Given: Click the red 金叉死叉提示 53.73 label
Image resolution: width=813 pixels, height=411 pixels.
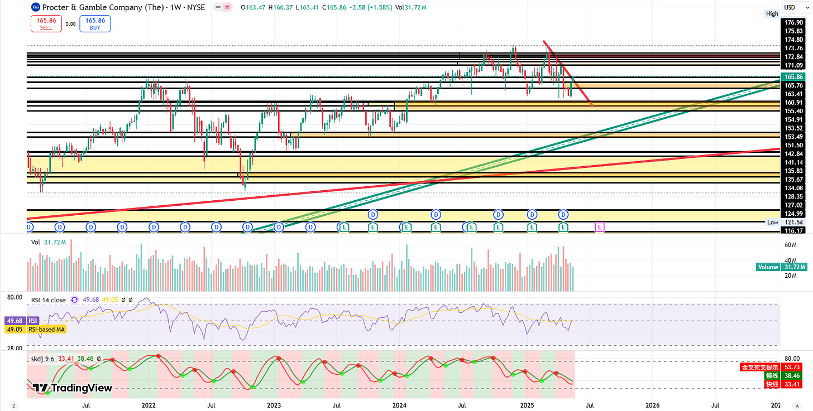Looking at the screenshot, I should (x=772, y=367).
